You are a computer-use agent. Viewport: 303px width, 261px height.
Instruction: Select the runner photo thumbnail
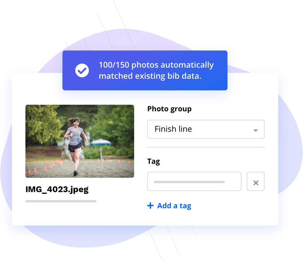coord(80,141)
